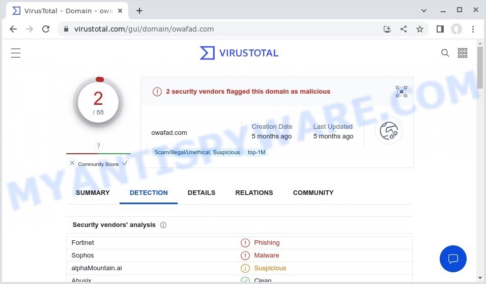486x284 pixels.
Task: Click the Sophos vendor row name
Action: [82, 255]
